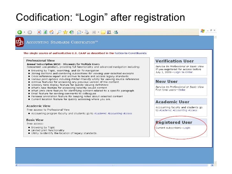
Task: Click the Verification User heading
Action: point(175,61)
